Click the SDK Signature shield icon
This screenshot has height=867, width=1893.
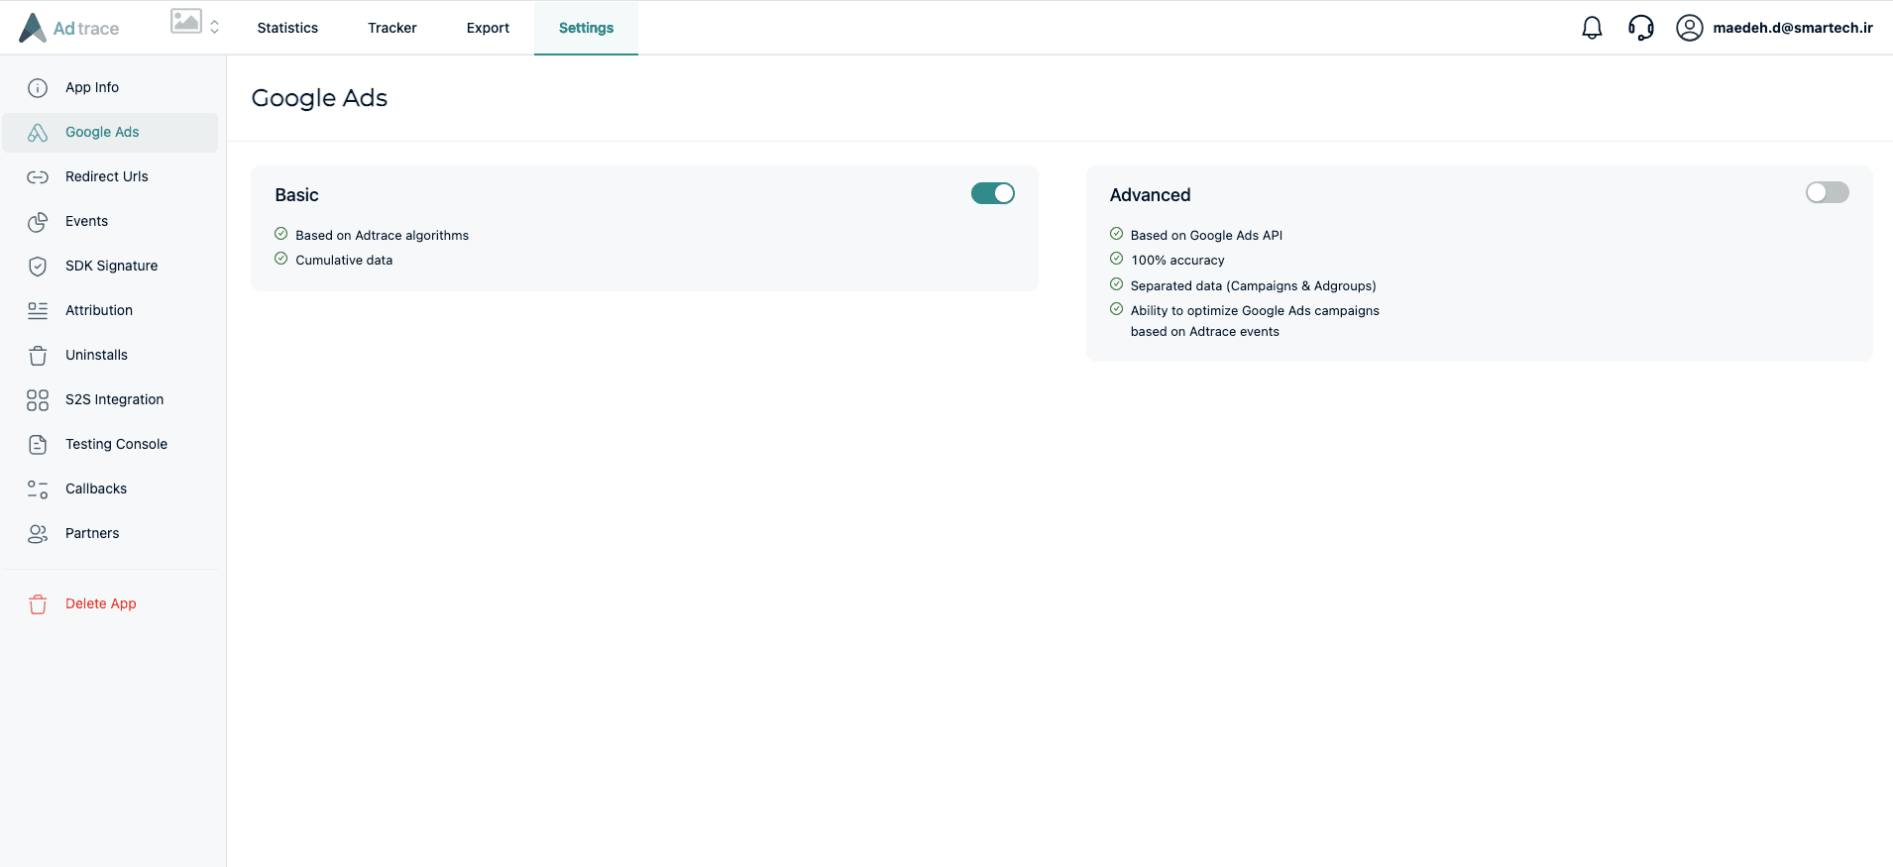tap(38, 267)
